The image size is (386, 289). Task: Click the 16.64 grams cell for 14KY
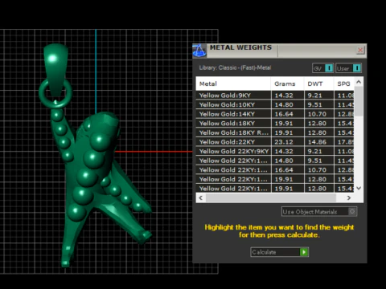[x=287, y=114]
